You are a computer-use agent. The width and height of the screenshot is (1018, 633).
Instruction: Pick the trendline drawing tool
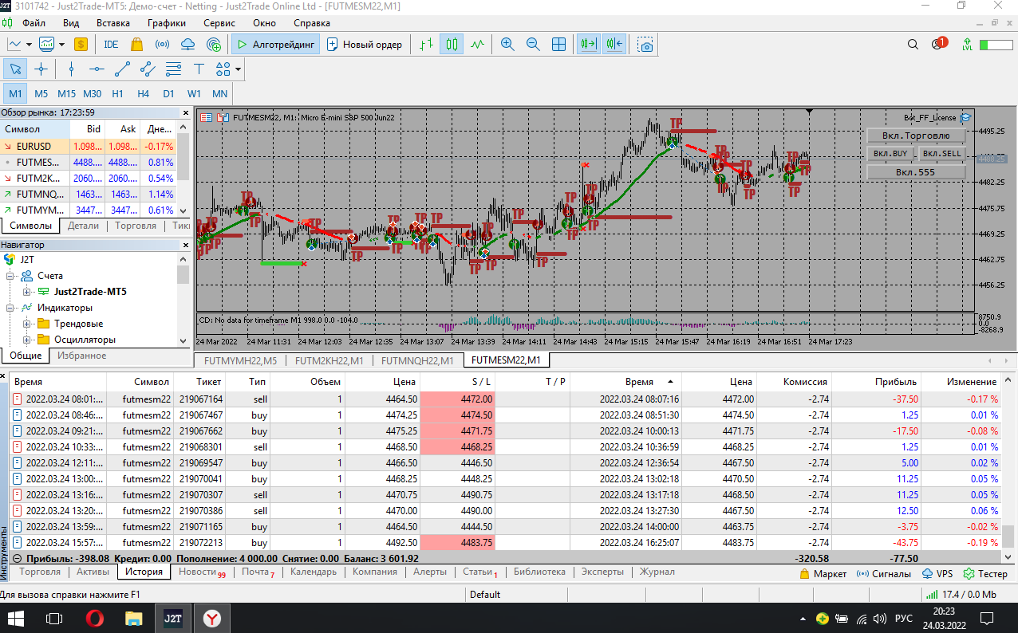coord(122,69)
